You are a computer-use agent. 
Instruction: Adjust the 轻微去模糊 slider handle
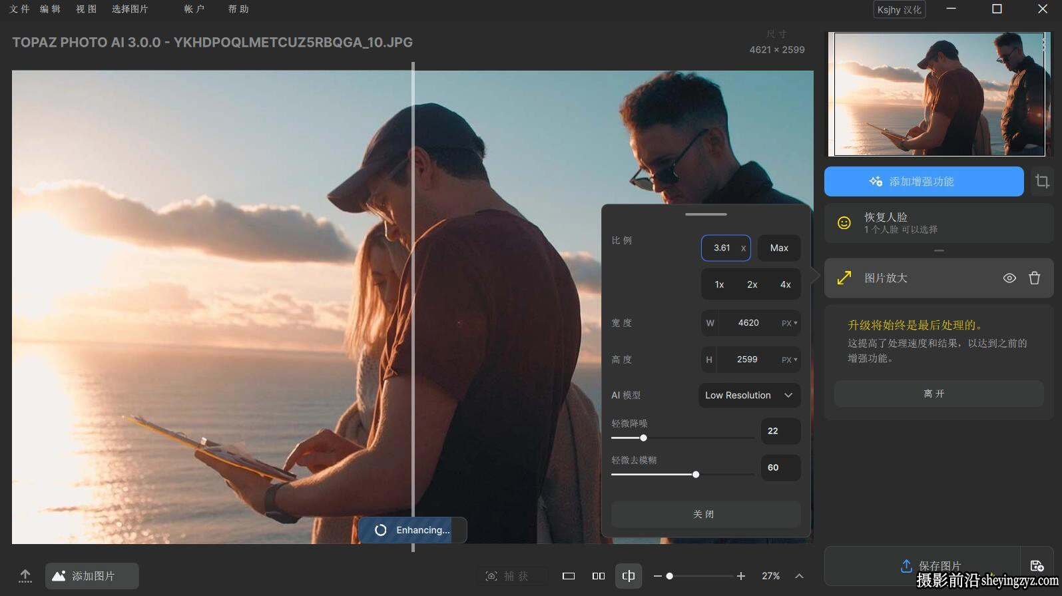pyautogui.click(x=696, y=475)
